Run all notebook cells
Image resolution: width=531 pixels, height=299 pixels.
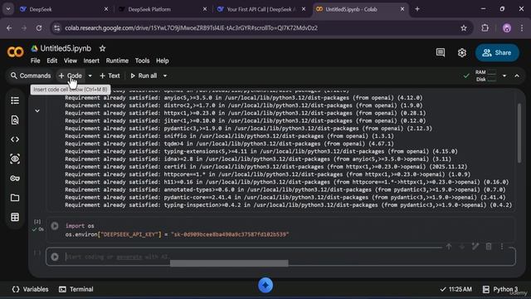(x=144, y=76)
